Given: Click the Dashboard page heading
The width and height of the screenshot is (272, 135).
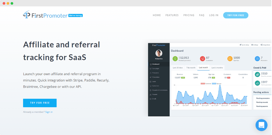Looking at the screenshot, I should (x=177, y=51).
